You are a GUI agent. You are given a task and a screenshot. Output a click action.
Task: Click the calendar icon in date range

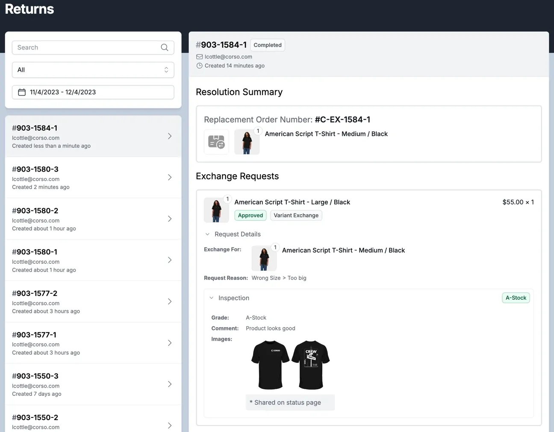point(22,92)
